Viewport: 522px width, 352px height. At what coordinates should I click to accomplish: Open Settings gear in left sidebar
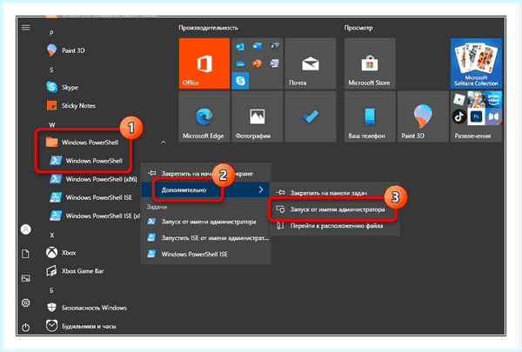pyautogui.click(x=25, y=302)
